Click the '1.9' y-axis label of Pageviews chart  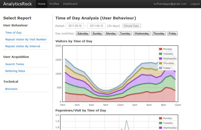click(x=57, y=121)
